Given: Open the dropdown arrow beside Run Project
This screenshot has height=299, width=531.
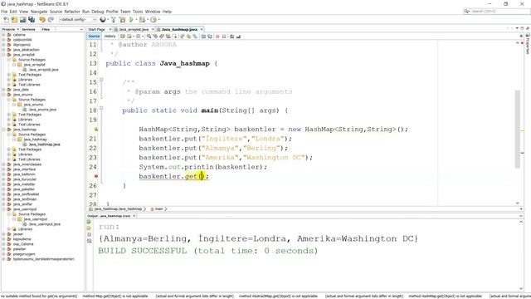Looking at the screenshot, I should tap(136, 20).
